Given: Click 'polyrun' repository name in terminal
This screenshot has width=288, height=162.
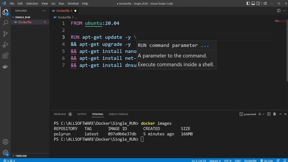Looking at the screenshot, I should pyautogui.click(x=62, y=134).
